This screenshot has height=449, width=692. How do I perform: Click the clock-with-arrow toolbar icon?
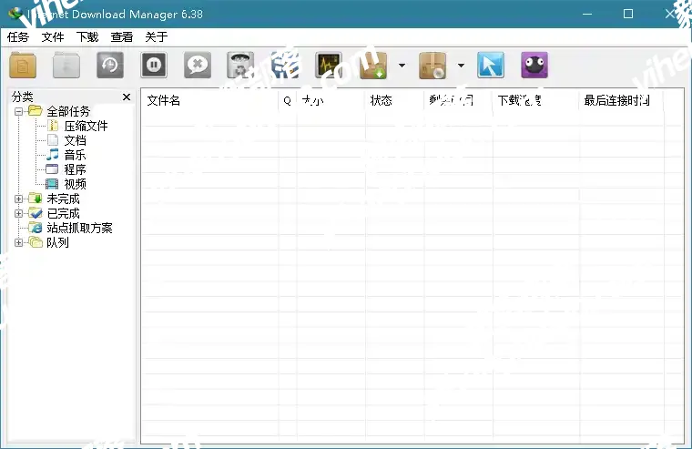(x=110, y=66)
